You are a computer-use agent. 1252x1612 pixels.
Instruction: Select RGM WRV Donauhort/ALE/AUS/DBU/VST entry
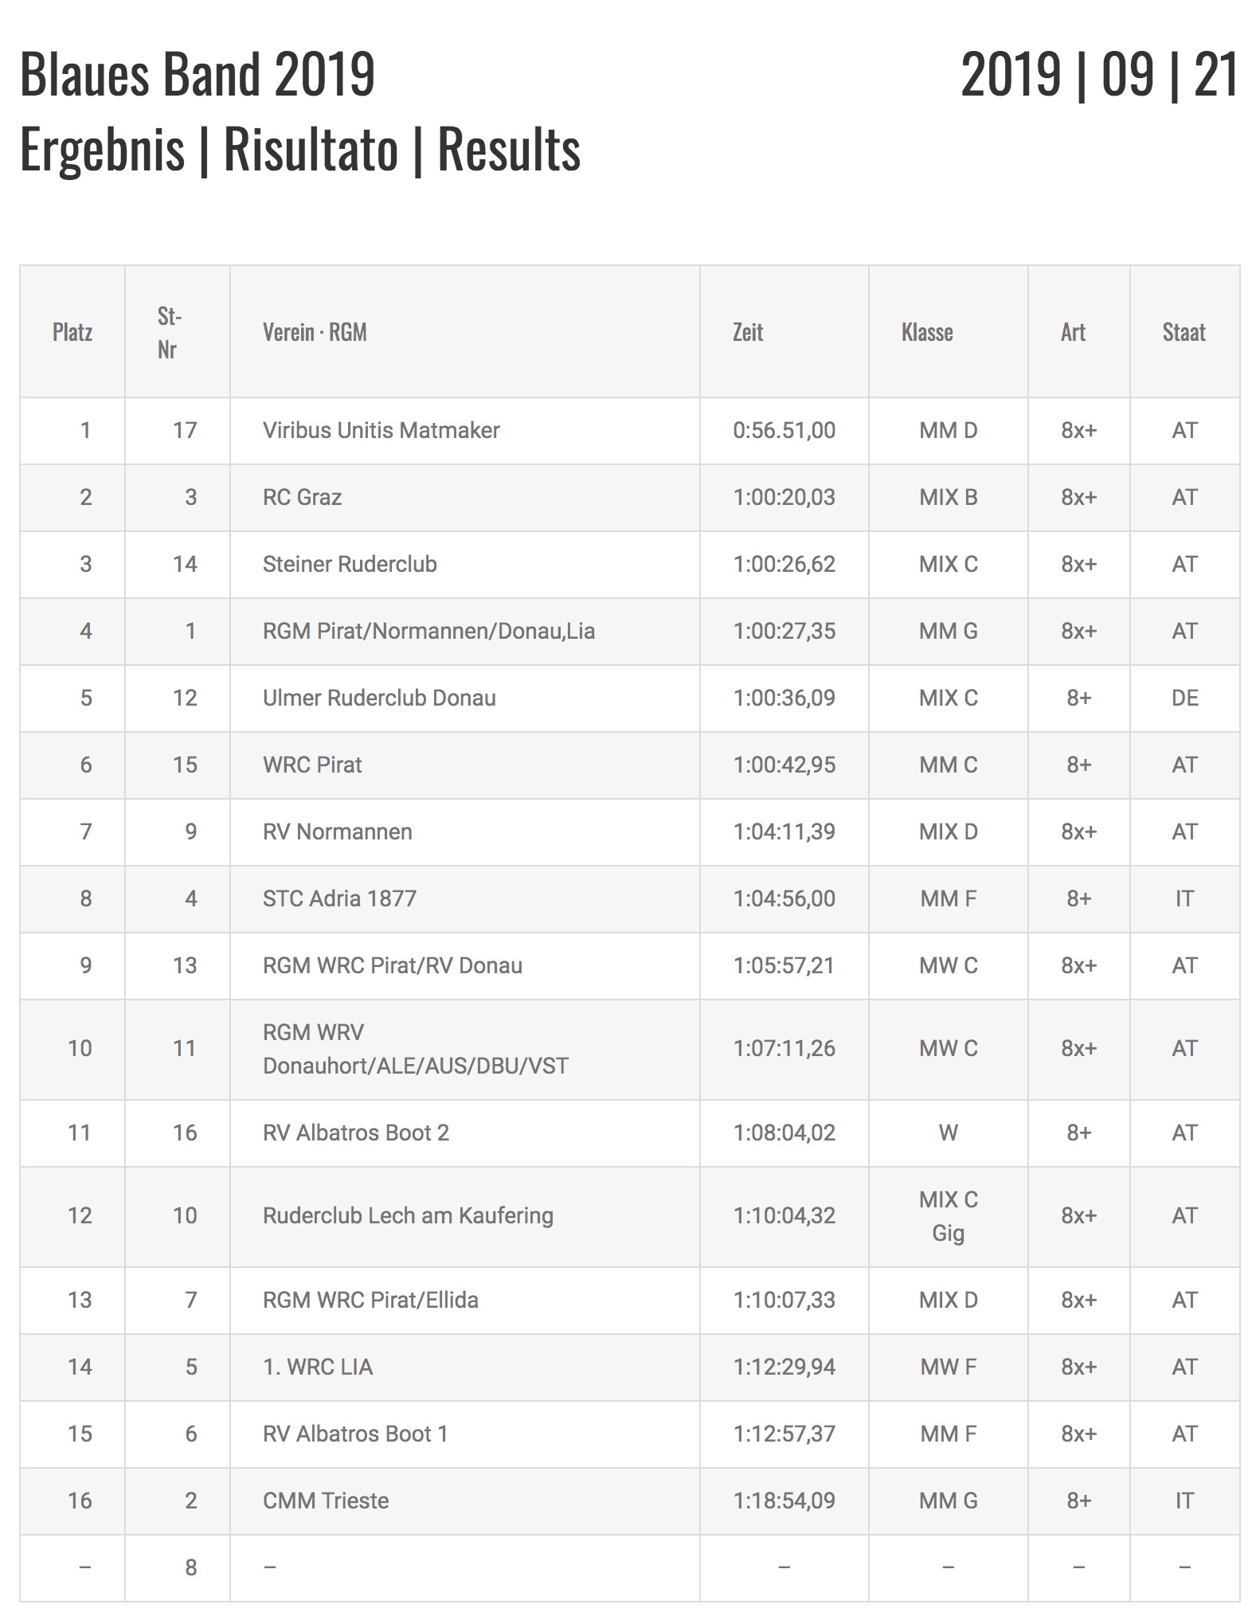pyautogui.click(x=416, y=1050)
